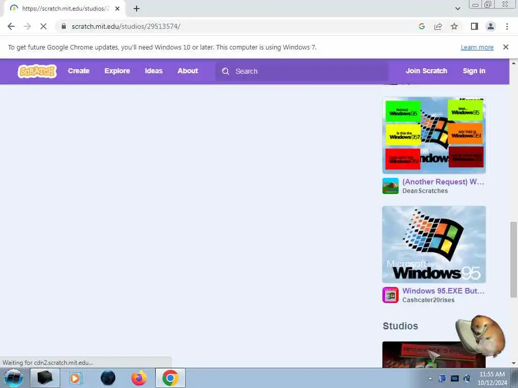Open the dark globe browser taskbar icon
Image resolution: width=518 pixels, height=388 pixels.
pyautogui.click(x=108, y=378)
